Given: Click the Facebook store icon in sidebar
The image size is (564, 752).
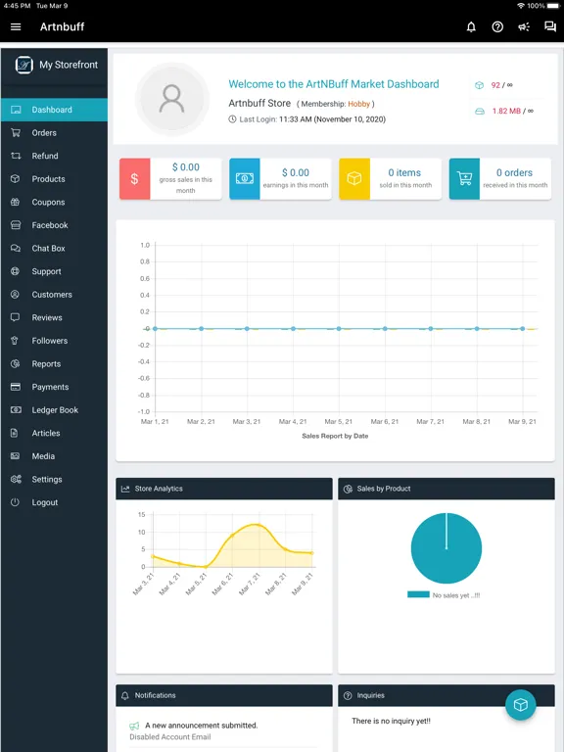Looking at the screenshot, I should pos(16,225).
